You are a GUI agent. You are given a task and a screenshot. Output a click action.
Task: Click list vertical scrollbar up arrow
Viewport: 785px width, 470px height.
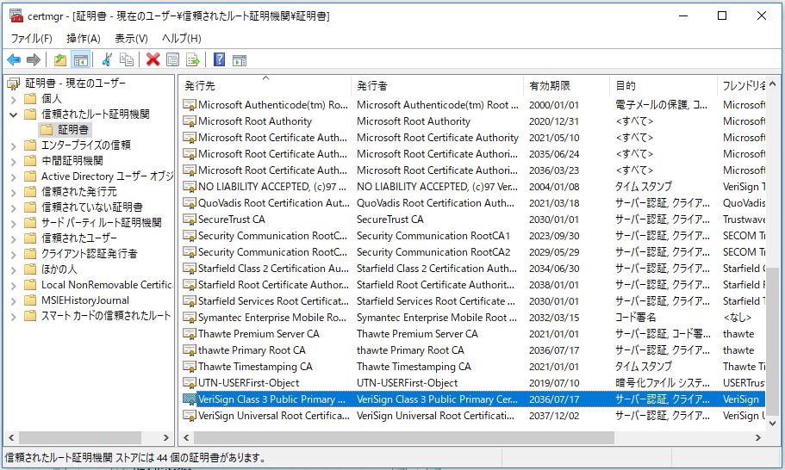pyautogui.click(x=772, y=83)
